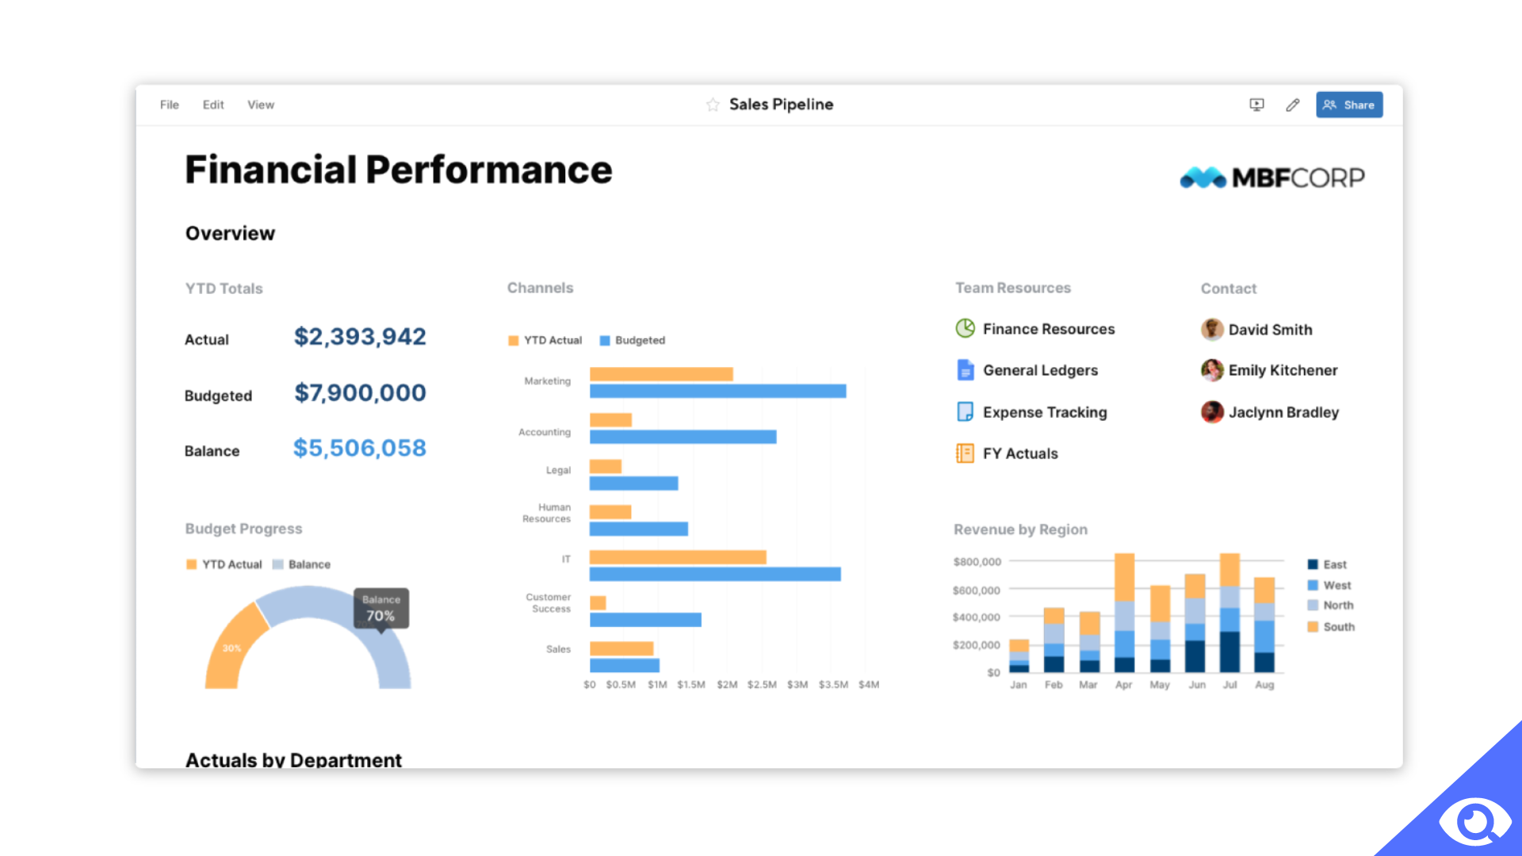The width and height of the screenshot is (1522, 856).
Task: Click the Balance 70% tooltip
Action: 381,608
